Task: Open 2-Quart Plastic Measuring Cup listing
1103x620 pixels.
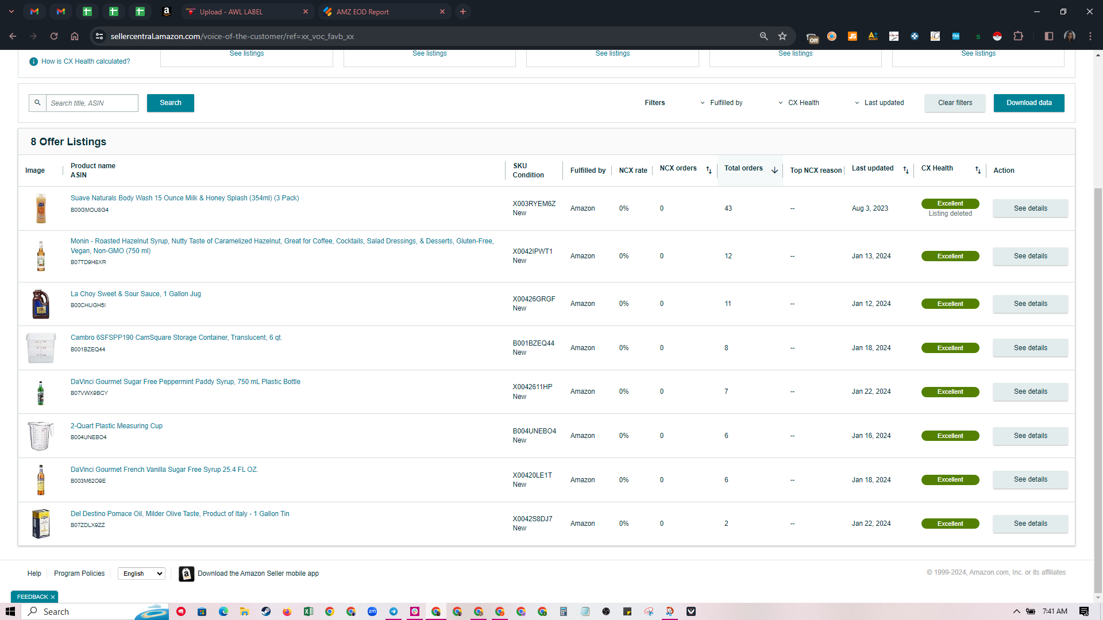Action: pos(117,426)
